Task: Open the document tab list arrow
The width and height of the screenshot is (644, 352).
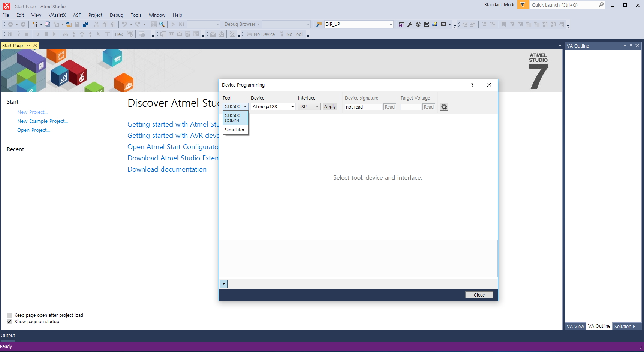Action: coord(560,46)
